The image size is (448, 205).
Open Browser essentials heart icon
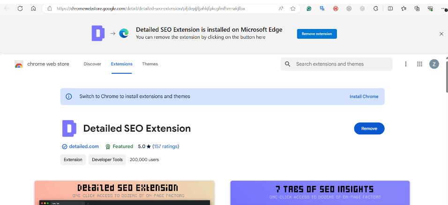point(430,8)
